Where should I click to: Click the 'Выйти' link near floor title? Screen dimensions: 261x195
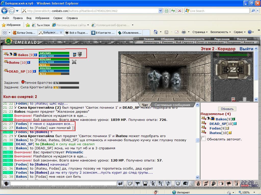[x=246, y=49]
